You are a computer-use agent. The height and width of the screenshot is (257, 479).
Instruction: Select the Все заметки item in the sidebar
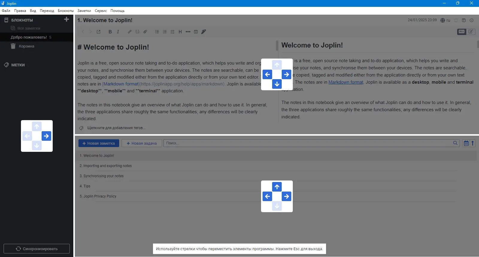[x=37, y=28]
